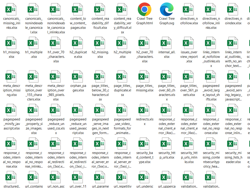Viewport: 250px width, 188px height.
Task: Select the directives_nofollow_inlinks.xlsx icon
Action: point(210,10)
